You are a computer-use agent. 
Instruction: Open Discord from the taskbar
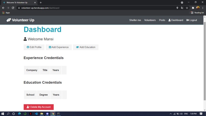click(x=47, y=114)
